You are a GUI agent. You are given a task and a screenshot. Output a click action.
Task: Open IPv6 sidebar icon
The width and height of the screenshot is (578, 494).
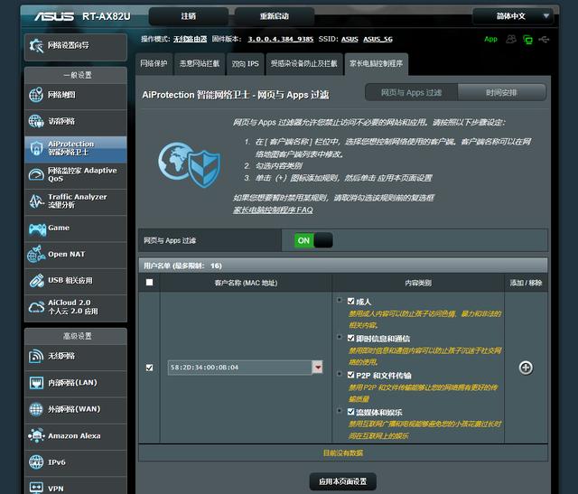[x=36, y=462]
